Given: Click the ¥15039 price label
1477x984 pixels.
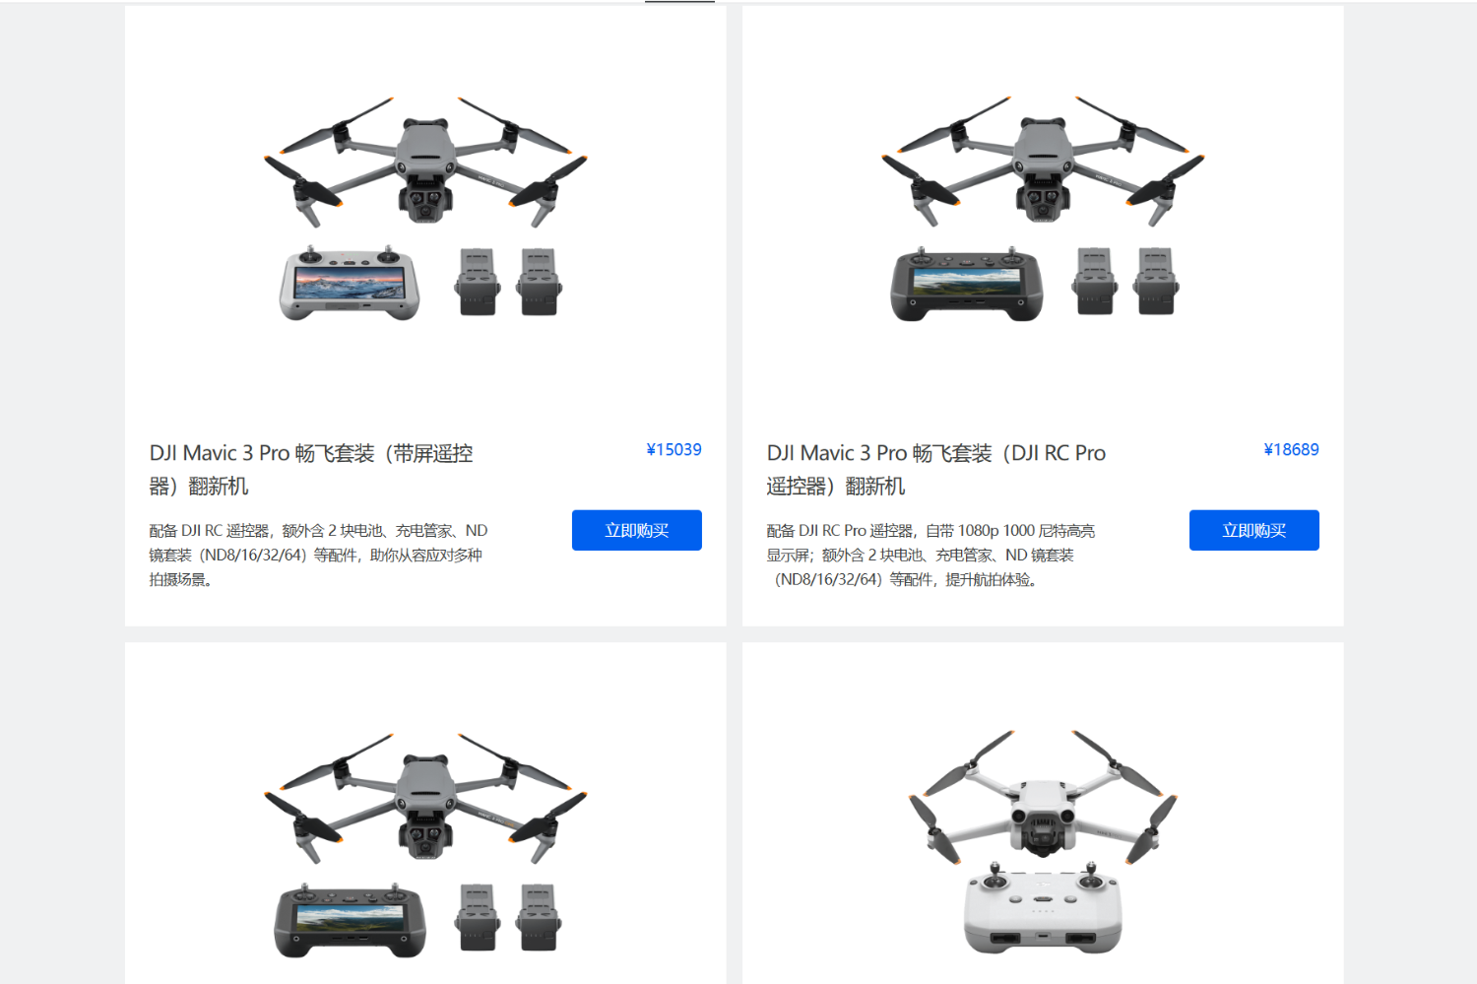Looking at the screenshot, I should (x=674, y=449).
